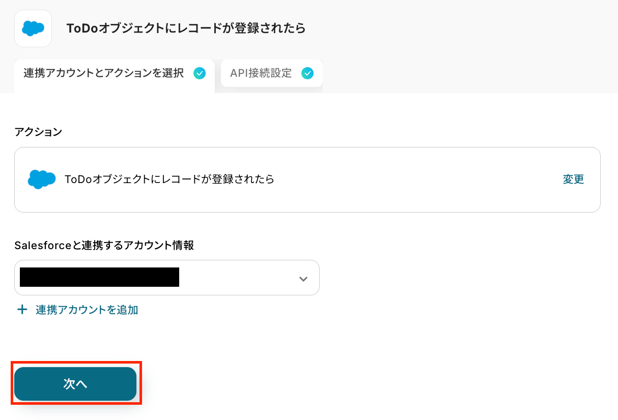Click the 変更 link to change action
Image resolution: width=618 pixels, height=420 pixels.
573,179
